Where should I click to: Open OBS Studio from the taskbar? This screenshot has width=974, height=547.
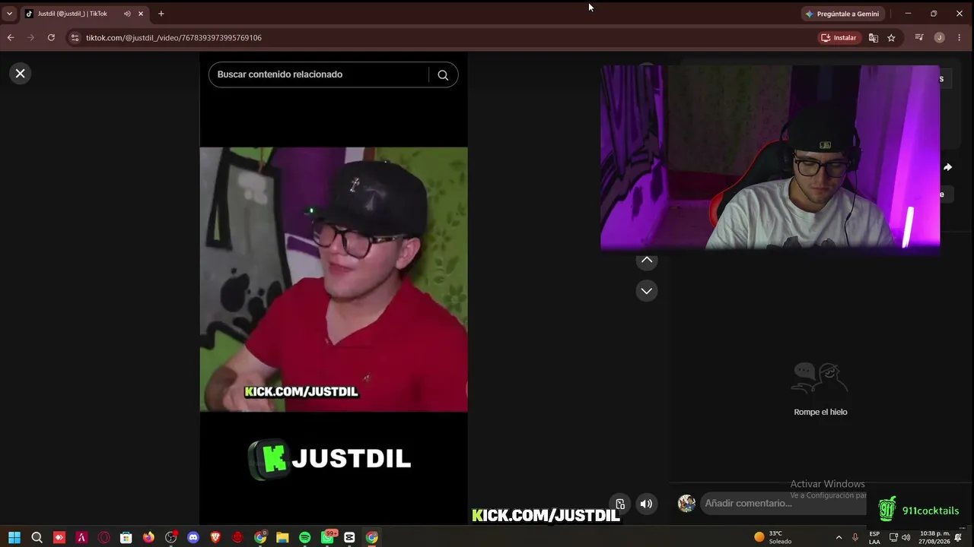171,537
